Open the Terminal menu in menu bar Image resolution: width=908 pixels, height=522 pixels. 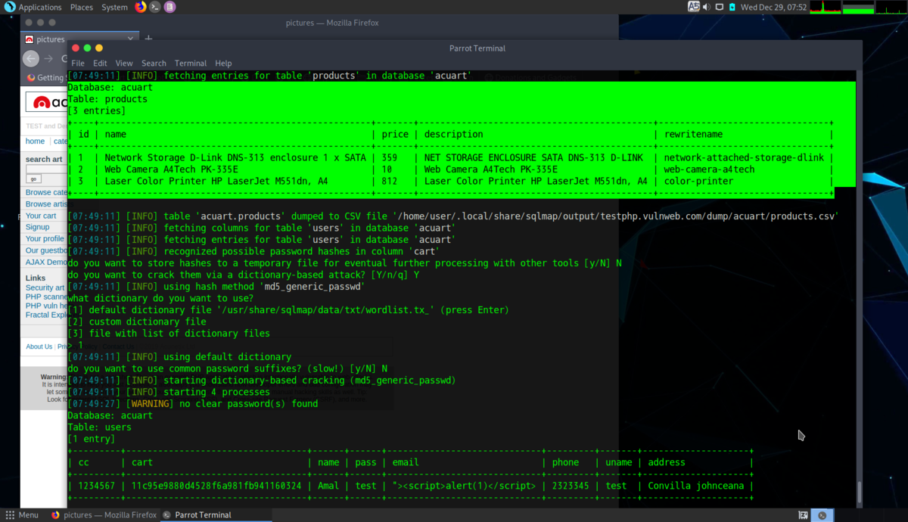[x=190, y=64]
